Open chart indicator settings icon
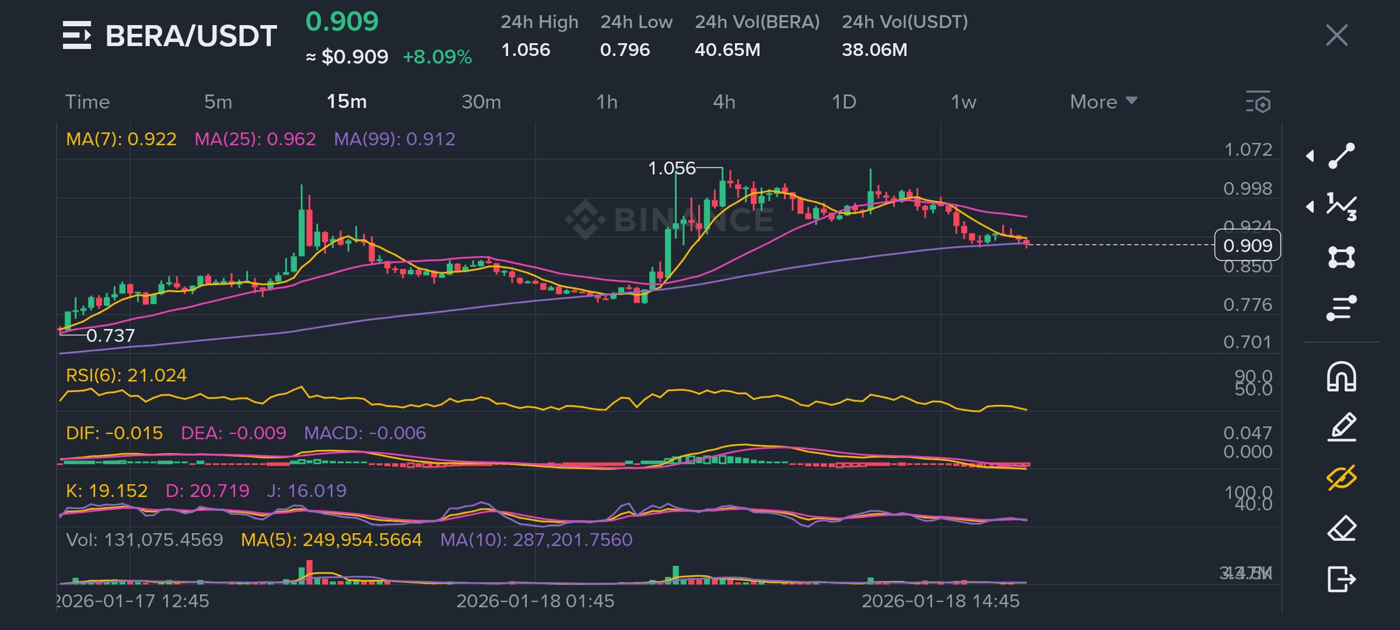This screenshot has width=1400, height=630. coord(1258,102)
